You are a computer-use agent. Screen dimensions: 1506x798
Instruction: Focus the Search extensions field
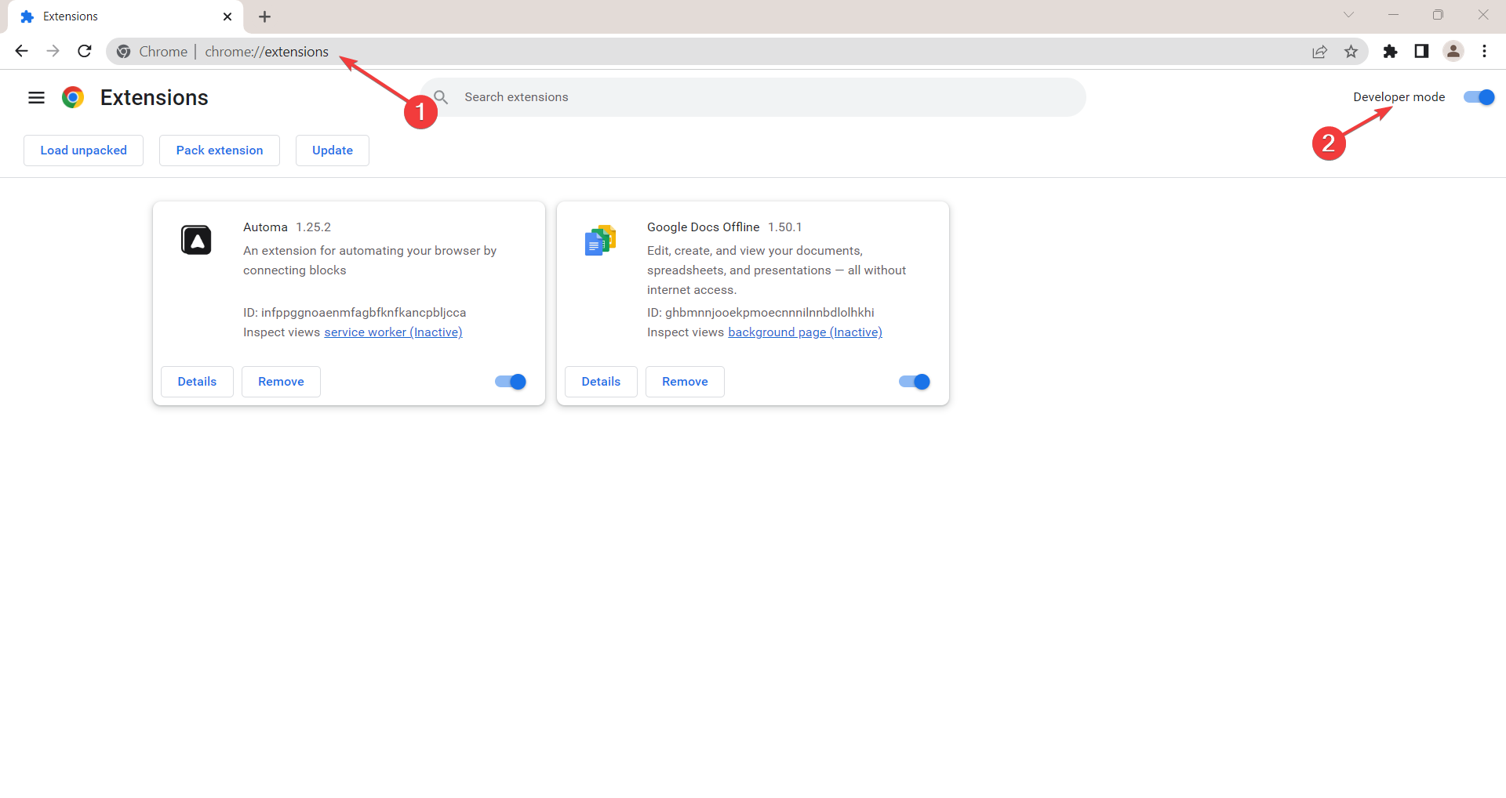pyautogui.click(x=754, y=97)
